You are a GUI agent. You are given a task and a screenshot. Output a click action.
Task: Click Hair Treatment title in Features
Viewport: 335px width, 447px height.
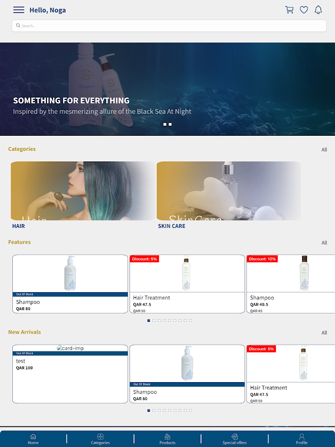tap(151, 298)
